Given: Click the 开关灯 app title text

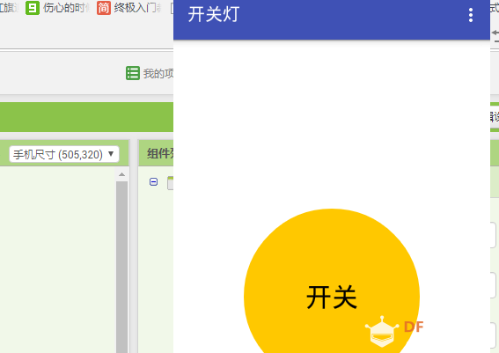Looking at the screenshot, I should (x=214, y=15).
